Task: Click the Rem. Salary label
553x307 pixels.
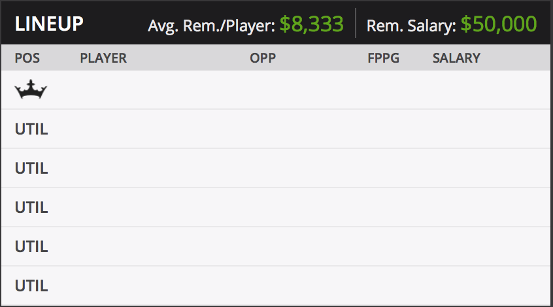Action: [411, 25]
